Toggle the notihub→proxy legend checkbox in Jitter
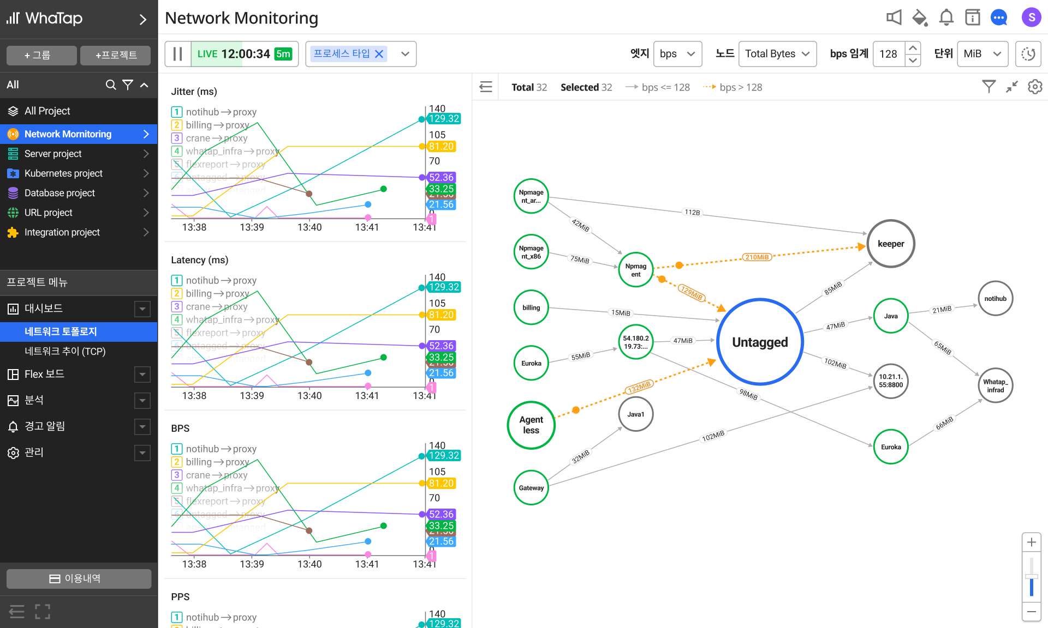Viewport: 1048px width, 628px height. (177, 112)
